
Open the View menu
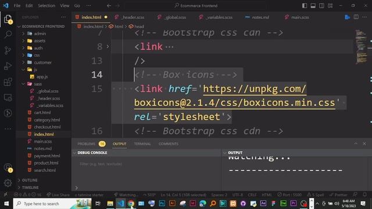point(65,6)
